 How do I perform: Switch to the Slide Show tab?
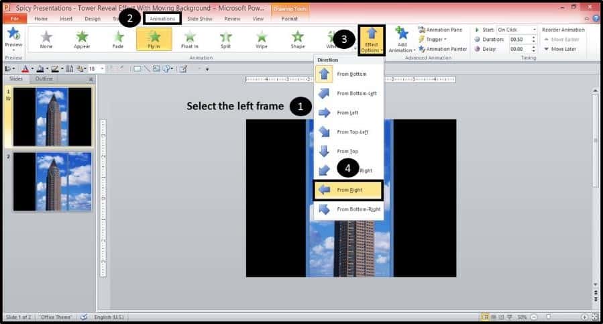[x=200, y=19]
